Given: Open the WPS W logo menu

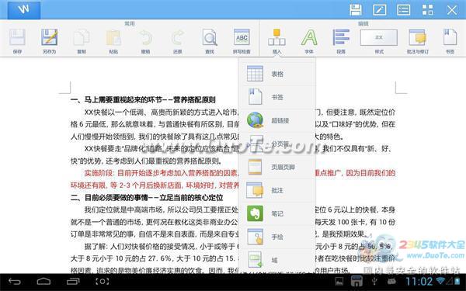Looking at the screenshot, I should pyautogui.click(x=24, y=10).
